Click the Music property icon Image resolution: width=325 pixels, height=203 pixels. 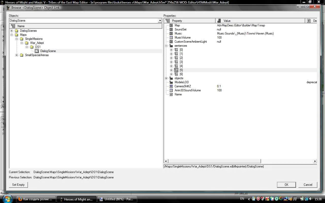[171, 33]
